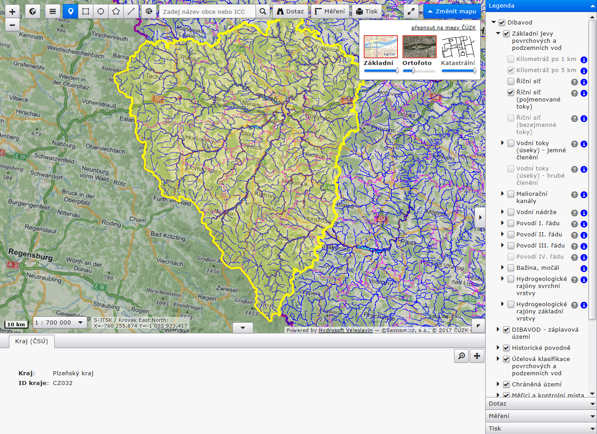Click the palette theme icon

point(149,12)
